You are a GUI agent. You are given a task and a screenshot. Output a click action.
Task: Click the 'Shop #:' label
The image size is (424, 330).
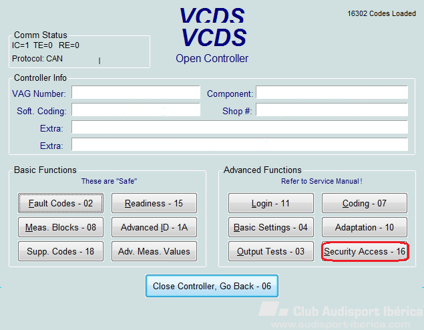coord(237,111)
